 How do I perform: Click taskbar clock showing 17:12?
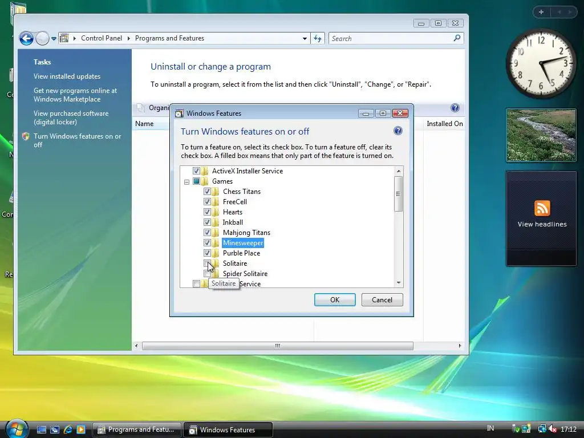pyautogui.click(x=569, y=429)
